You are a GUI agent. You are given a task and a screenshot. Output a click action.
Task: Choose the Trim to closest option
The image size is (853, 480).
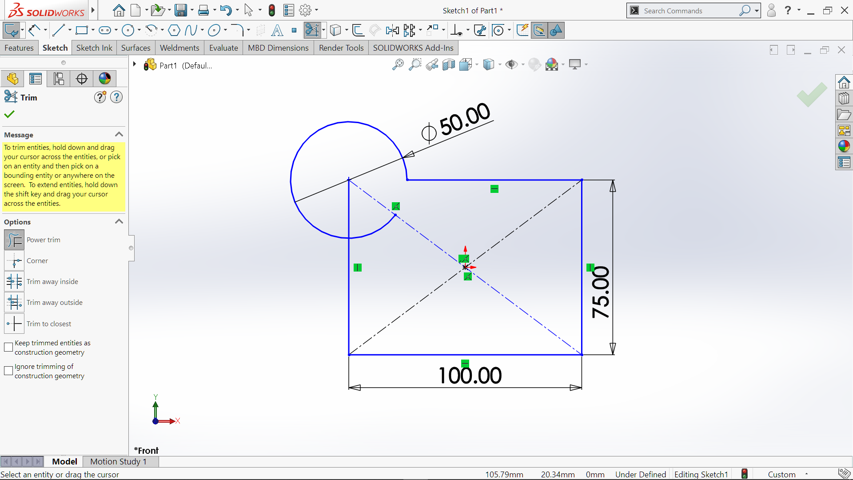[14, 324]
